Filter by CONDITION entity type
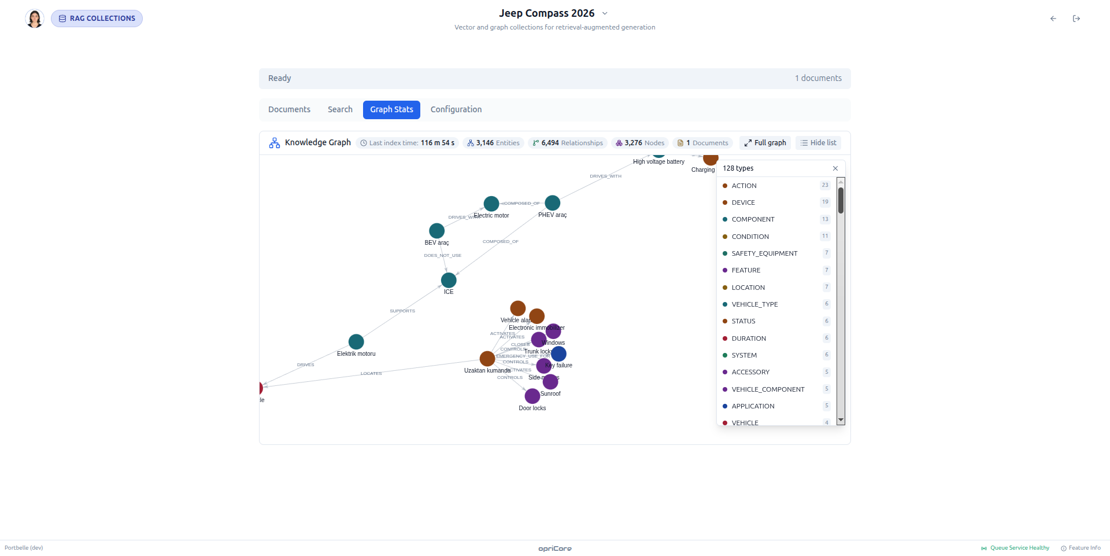The image size is (1110, 556). (776, 237)
